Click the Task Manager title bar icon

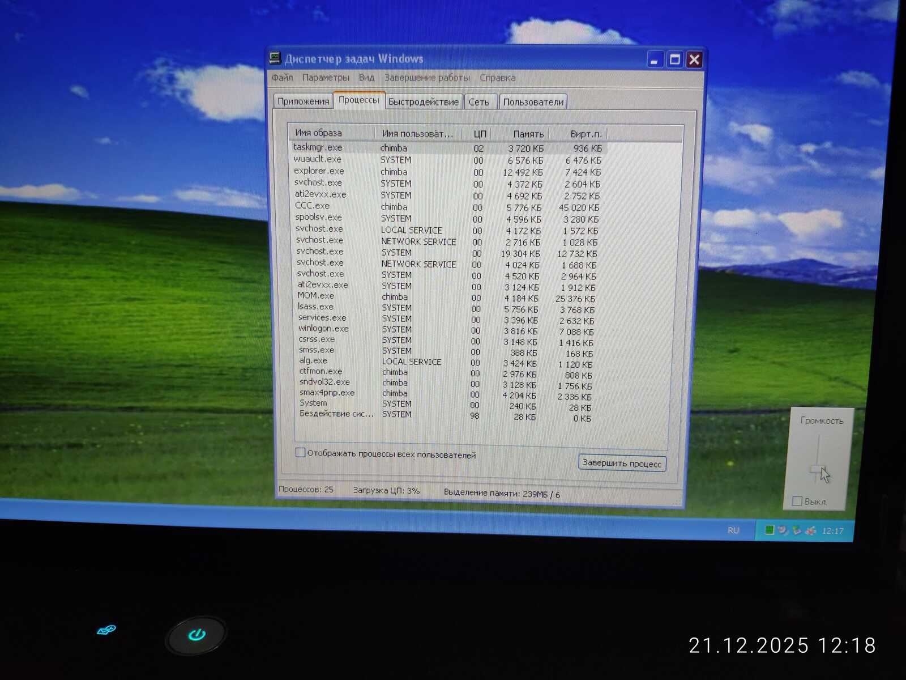point(275,58)
